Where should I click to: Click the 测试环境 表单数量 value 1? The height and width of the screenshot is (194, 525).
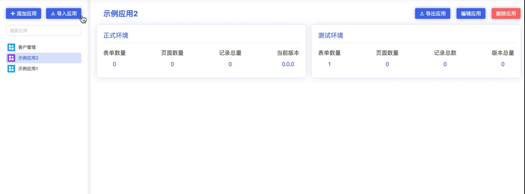coord(329,64)
